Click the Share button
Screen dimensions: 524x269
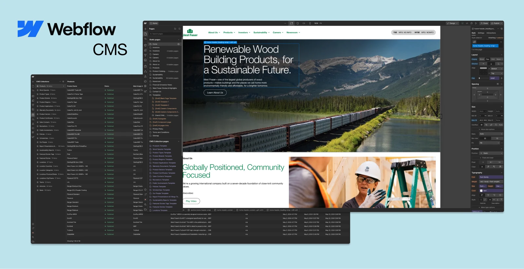[484, 23]
